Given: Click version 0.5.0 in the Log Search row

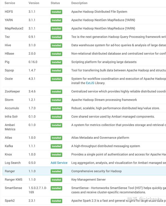Looking at the screenshot, I should click(x=32, y=163).
